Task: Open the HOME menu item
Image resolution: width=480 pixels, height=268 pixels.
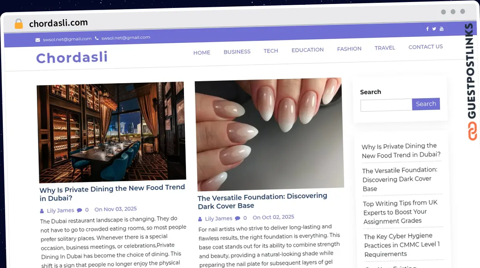Action: (202, 52)
